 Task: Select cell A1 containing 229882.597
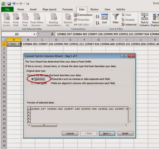(x=14, y=44)
